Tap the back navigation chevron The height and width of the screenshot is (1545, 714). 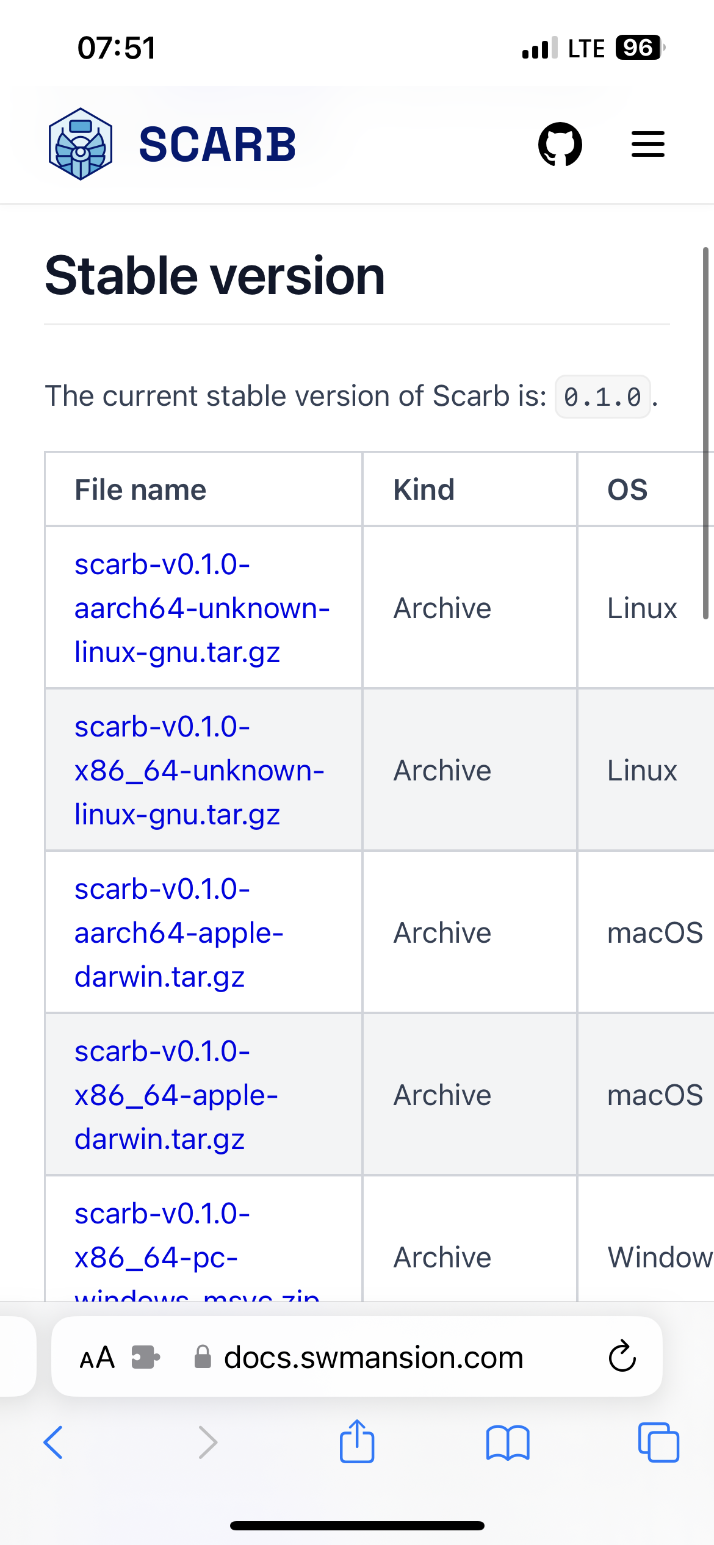(54, 1444)
